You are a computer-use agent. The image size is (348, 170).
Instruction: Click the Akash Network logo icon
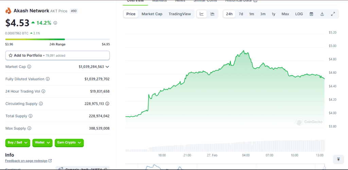tap(8, 11)
